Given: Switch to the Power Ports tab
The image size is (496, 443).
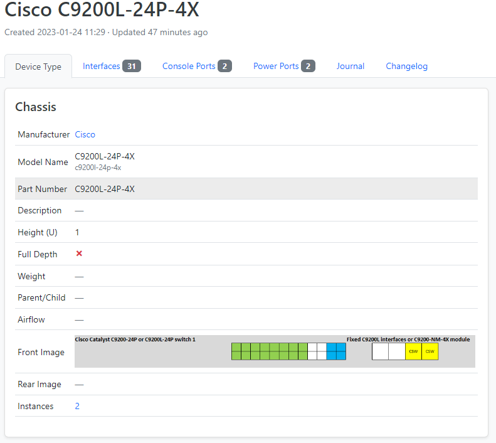Looking at the screenshot, I should (x=284, y=66).
